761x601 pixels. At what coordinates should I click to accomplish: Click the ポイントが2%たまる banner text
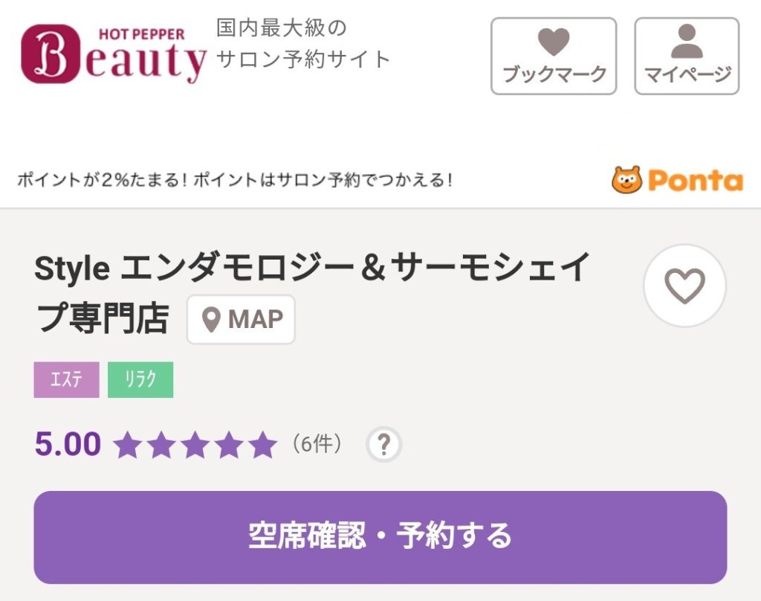coord(234,180)
